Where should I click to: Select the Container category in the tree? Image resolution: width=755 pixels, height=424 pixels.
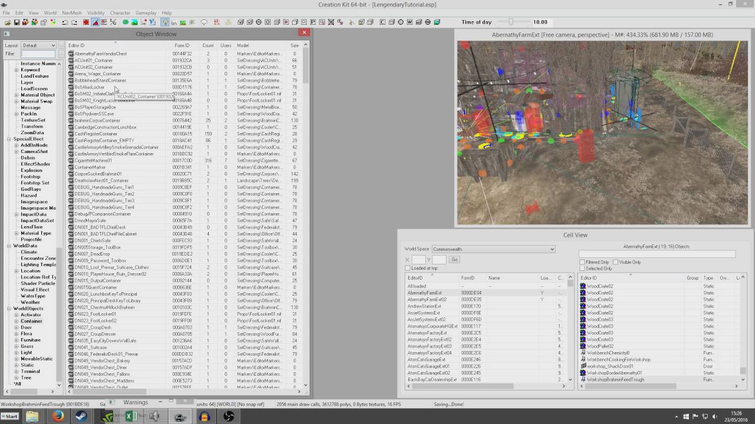point(31,322)
